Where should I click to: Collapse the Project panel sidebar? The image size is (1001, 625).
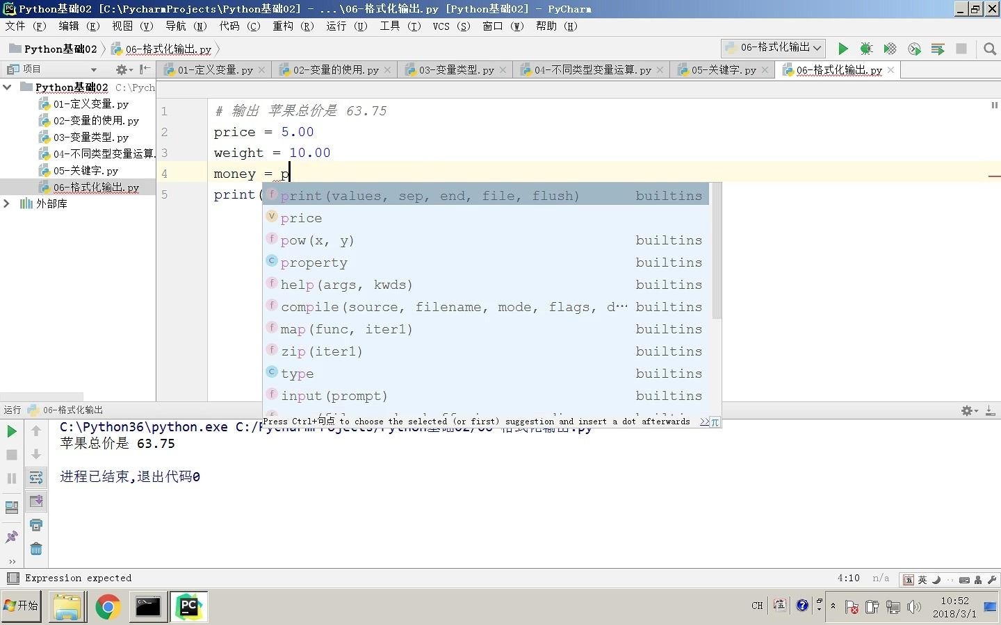click(x=145, y=69)
